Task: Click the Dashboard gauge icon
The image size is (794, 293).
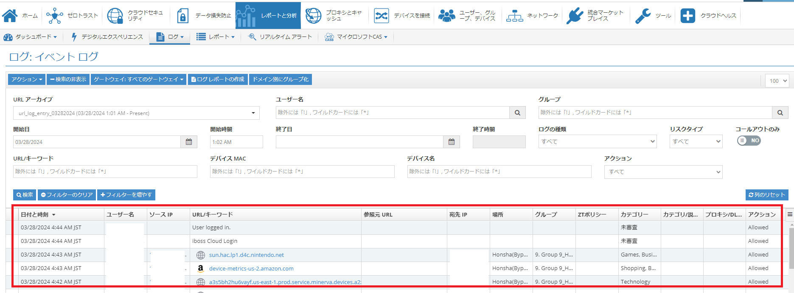Action: (8, 37)
